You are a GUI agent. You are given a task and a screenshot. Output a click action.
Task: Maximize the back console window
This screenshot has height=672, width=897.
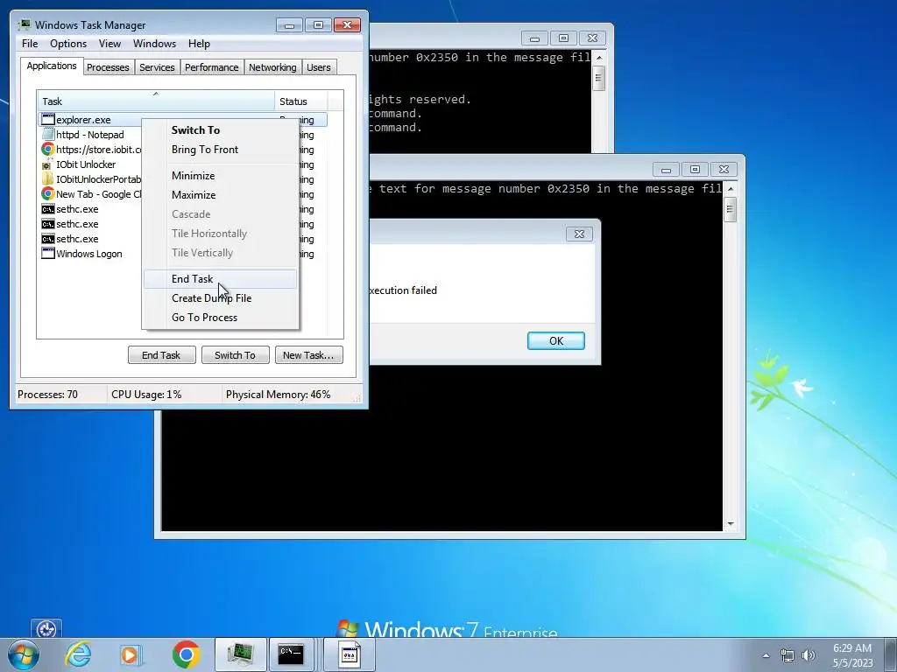click(x=563, y=38)
